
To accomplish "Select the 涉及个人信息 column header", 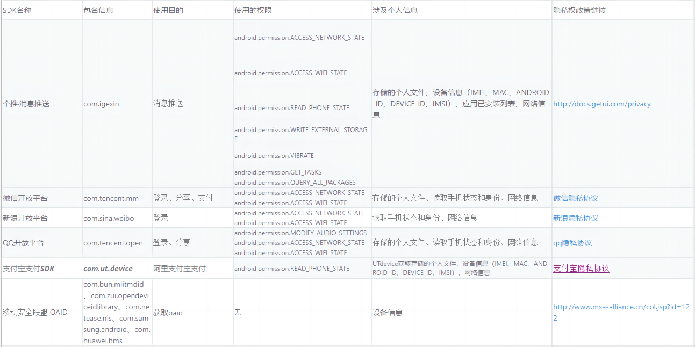I will (395, 10).
